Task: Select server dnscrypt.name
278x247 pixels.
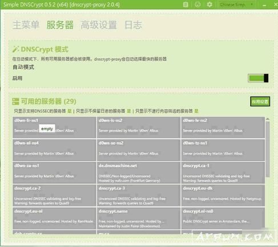Action: (139, 218)
